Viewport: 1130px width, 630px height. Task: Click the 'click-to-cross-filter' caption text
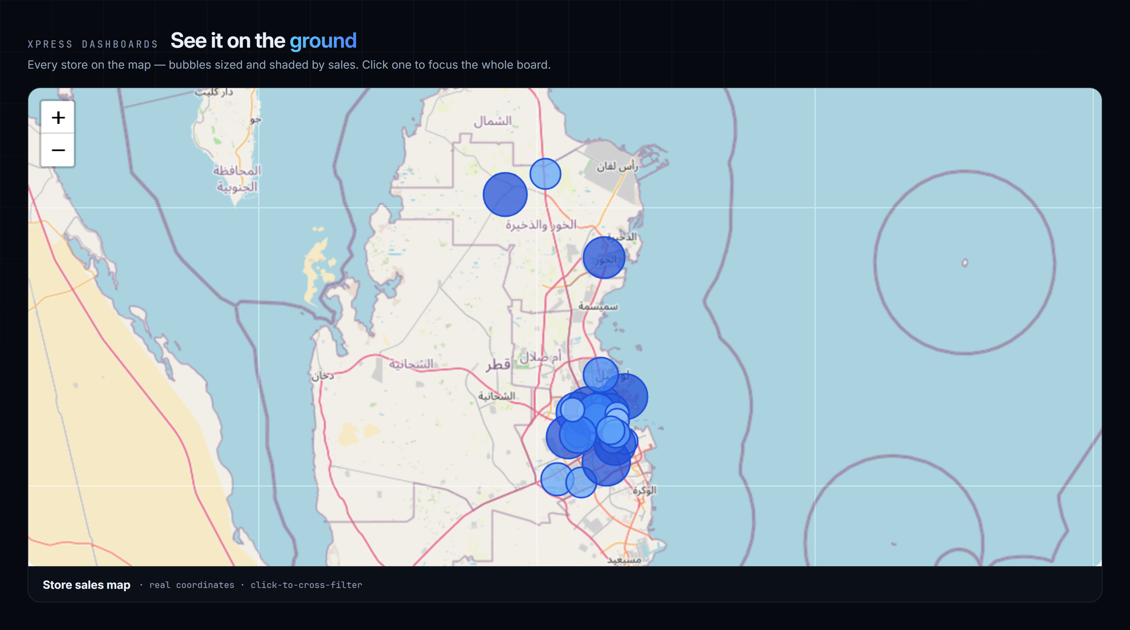click(306, 585)
